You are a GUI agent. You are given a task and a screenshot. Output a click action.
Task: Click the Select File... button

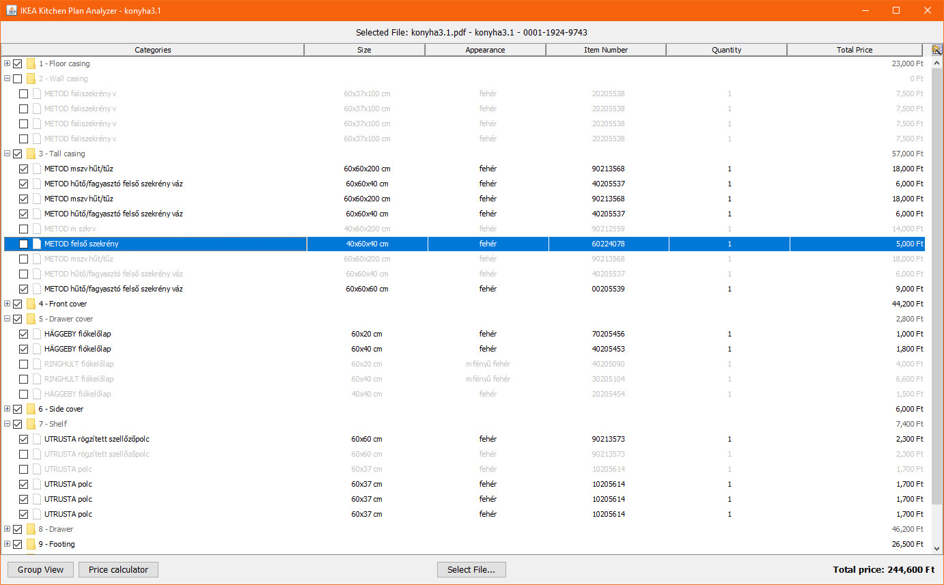tap(471, 569)
